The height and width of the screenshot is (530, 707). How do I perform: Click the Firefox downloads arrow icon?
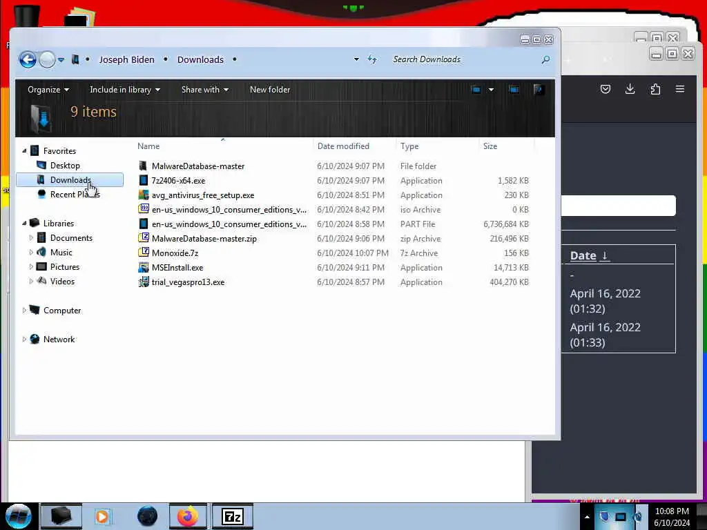[630, 89]
